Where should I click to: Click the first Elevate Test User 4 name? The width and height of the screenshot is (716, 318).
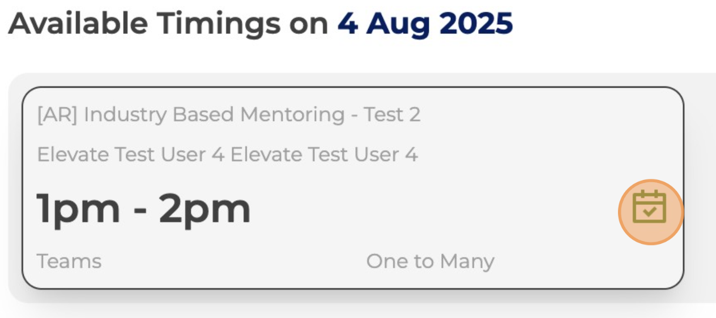(x=131, y=154)
